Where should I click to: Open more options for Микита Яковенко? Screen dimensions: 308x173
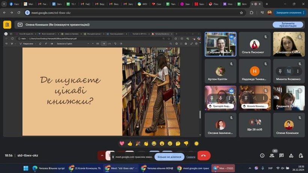[x=298, y=71]
